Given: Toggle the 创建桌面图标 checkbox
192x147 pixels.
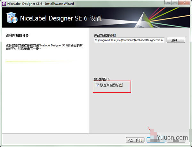Looking at the screenshot, I should click(98, 85).
